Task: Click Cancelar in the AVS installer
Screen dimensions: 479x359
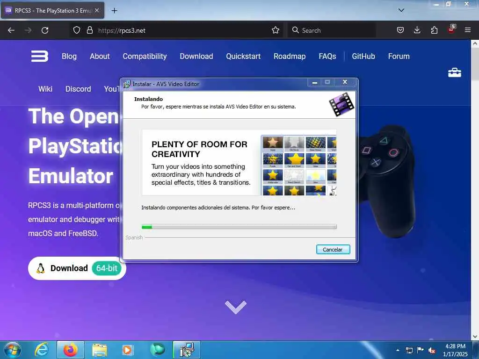Action: tap(333, 250)
